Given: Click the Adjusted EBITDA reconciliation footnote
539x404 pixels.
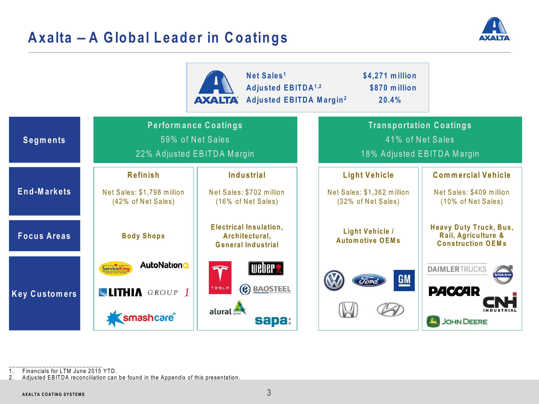Looking at the screenshot, I should pos(131,378).
